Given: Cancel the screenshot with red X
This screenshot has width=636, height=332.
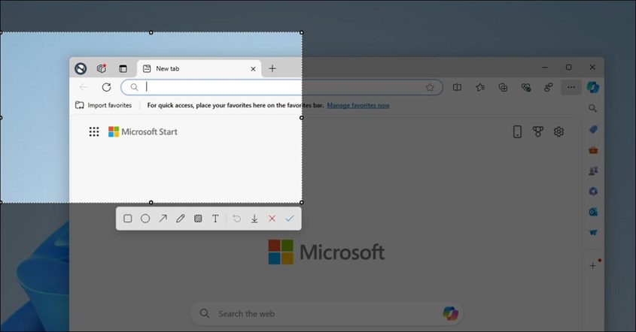Looking at the screenshot, I should pyautogui.click(x=272, y=219).
